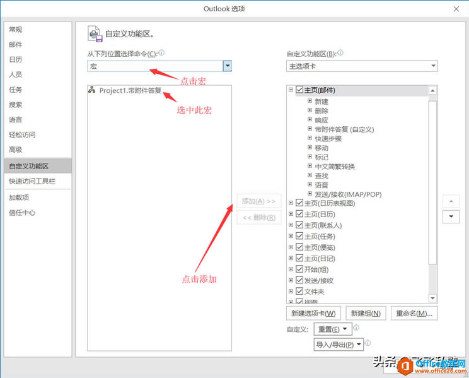Screen dimensions: 469x378
Task: Click the 重命名(M)... button
Action: pyautogui.click(x=414, y=313)
